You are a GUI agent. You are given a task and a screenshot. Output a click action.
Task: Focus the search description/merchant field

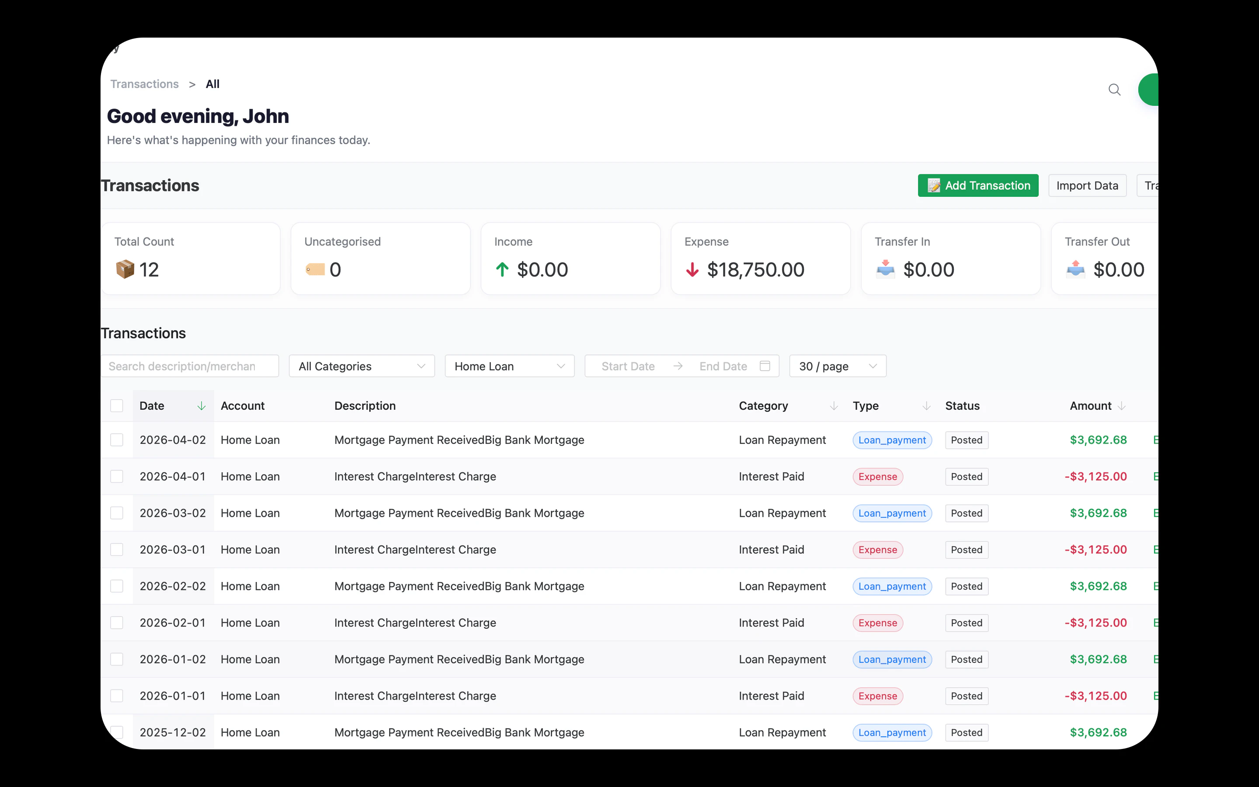point(190,366)
